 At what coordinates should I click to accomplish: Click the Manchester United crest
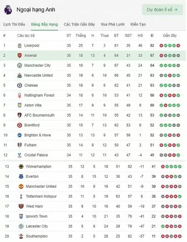21,187
